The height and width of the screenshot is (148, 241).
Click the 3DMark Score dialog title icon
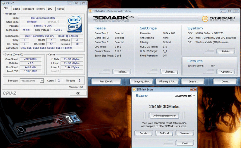134,89
